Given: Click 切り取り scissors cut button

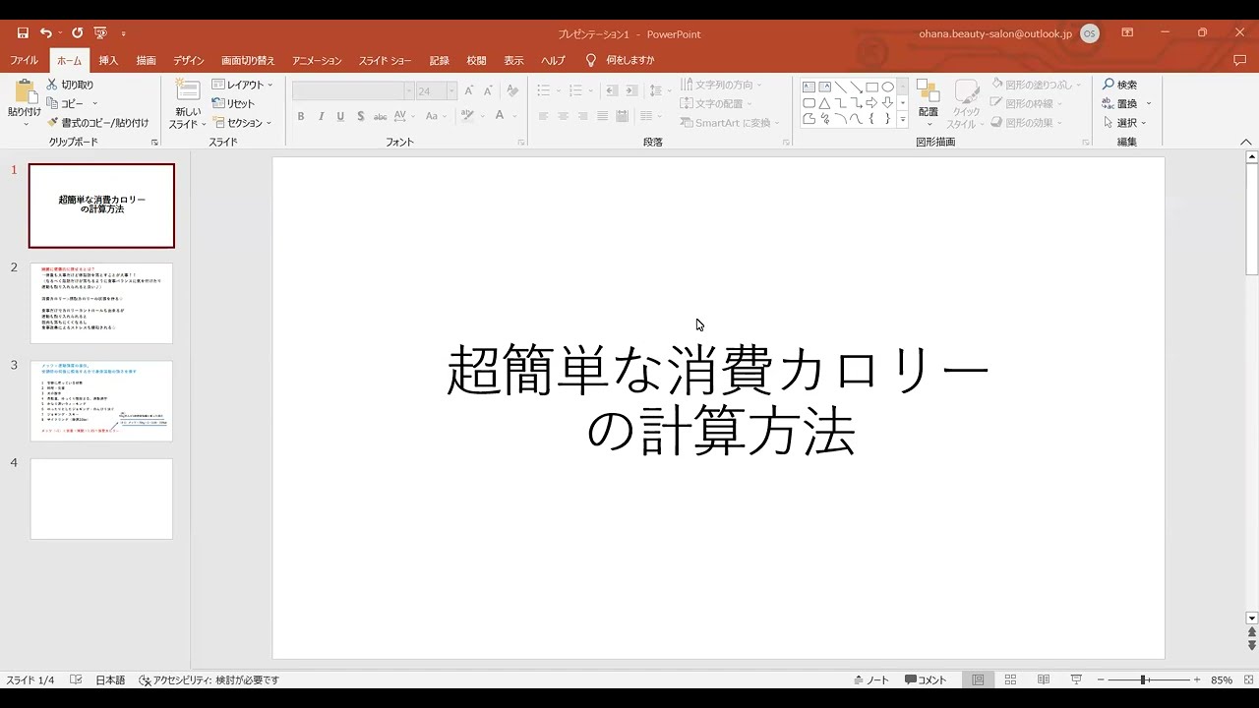Looking at the screenshot, I should [70, 85].
